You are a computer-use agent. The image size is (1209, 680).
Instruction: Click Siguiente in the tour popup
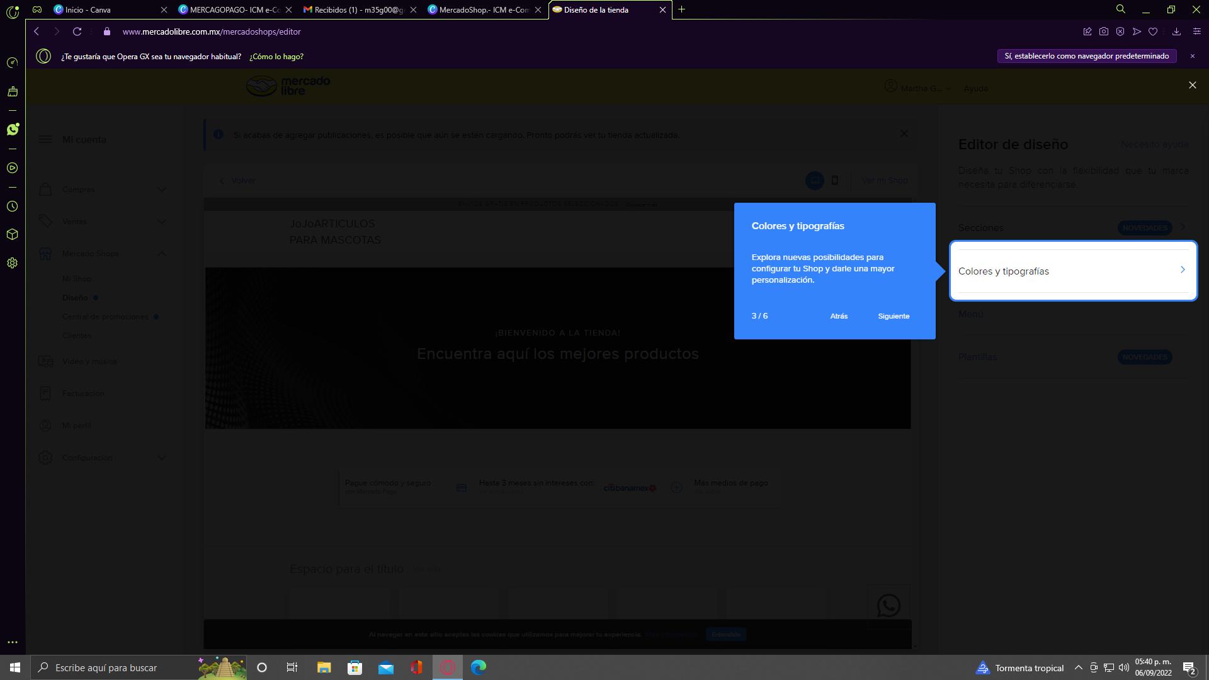(894, 316)
